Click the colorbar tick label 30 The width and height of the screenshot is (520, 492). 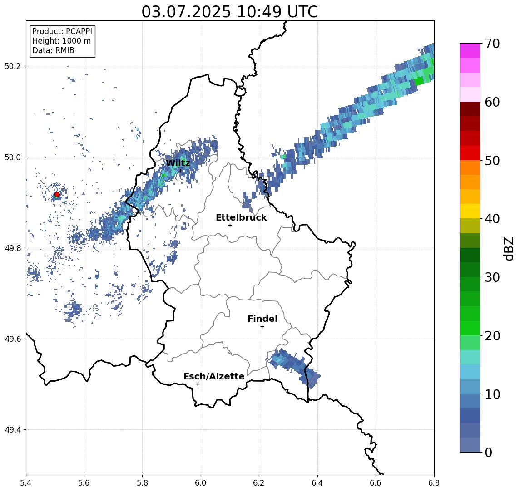492,277
